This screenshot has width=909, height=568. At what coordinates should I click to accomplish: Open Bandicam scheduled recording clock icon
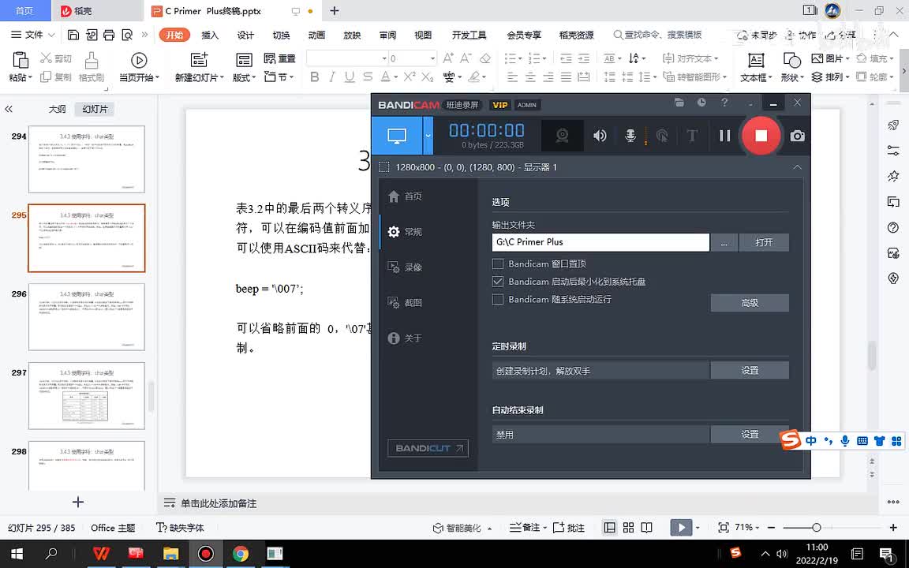[x=701, y=103]
